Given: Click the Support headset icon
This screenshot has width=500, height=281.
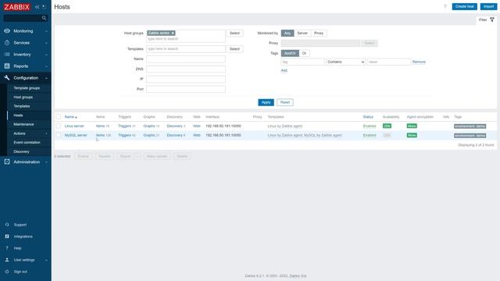Looking at the screenshot, I should tap(7, 225).
